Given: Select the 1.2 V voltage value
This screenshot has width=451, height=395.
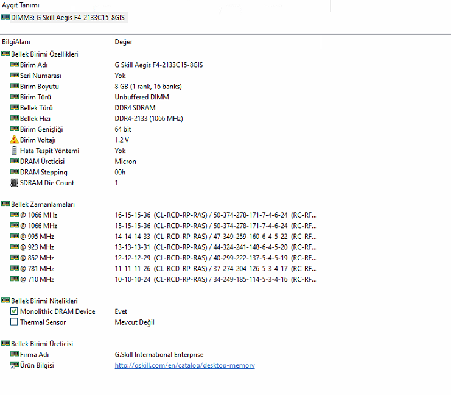Looking at the screenshot, I should (122, 140).
